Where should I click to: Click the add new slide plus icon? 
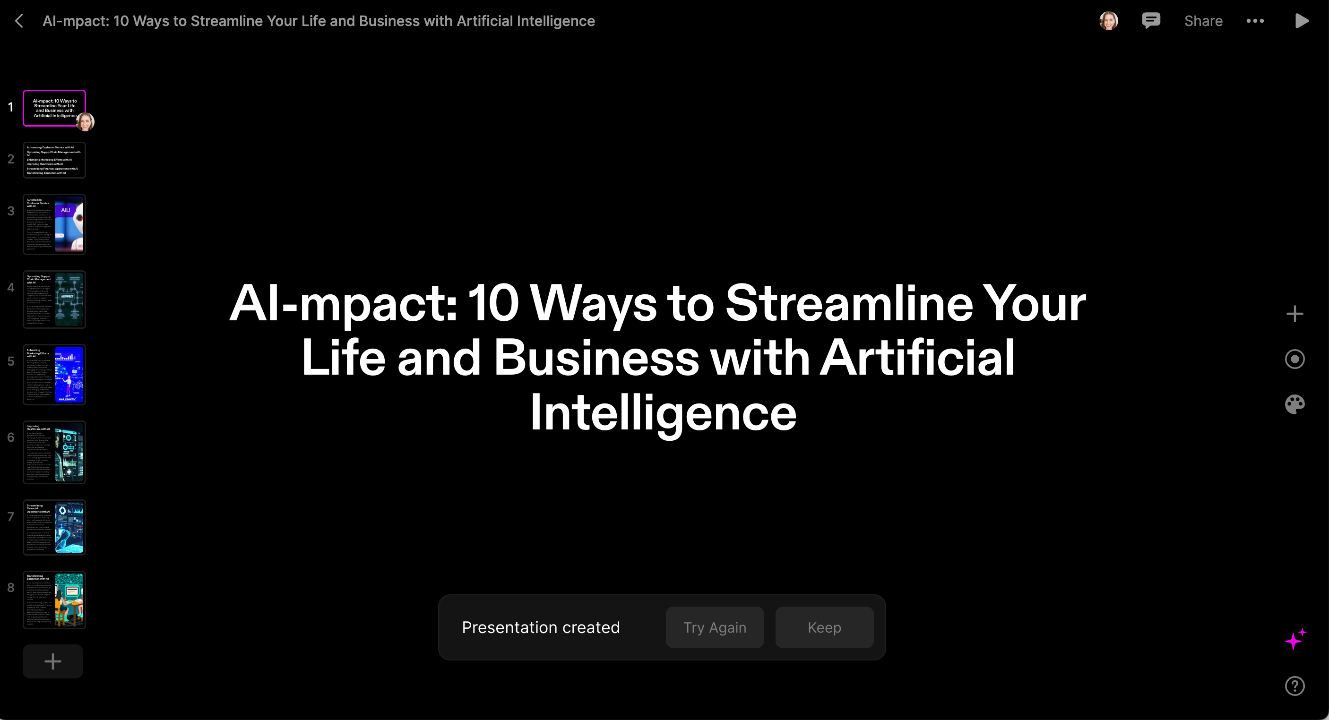coord(53,661)
